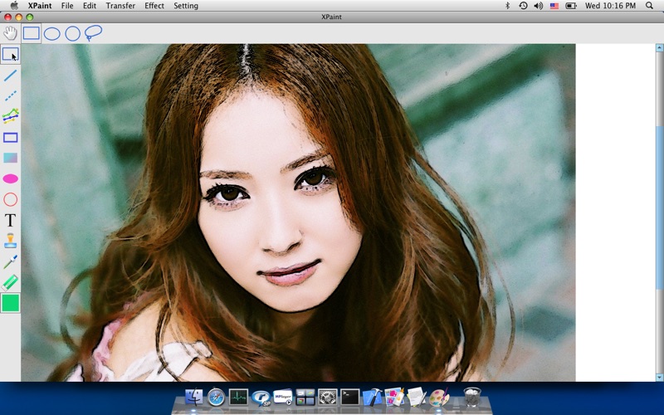Screen dimensions: 664x415
Task: Choose the rectangular selection shape
Action: coord(31,33)
